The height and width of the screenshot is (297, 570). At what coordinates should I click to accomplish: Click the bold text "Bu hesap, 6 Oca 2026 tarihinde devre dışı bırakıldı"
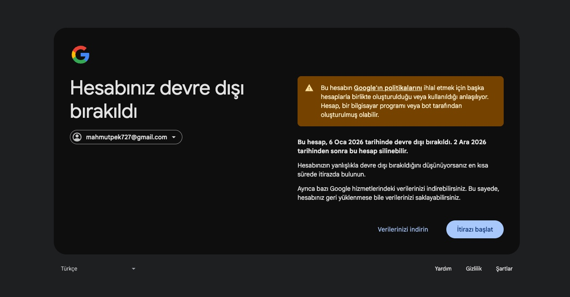(x=374, y=142)
